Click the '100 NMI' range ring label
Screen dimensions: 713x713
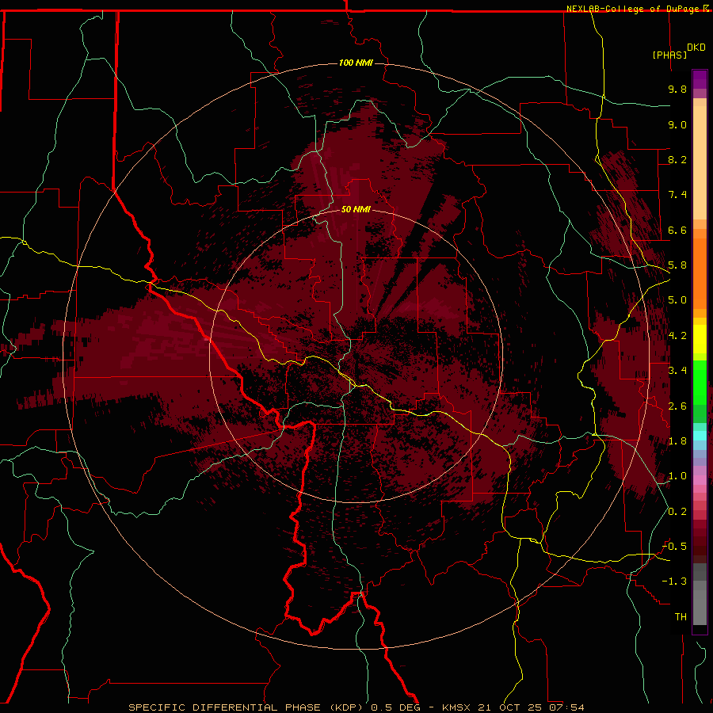[x=356, y=63]
